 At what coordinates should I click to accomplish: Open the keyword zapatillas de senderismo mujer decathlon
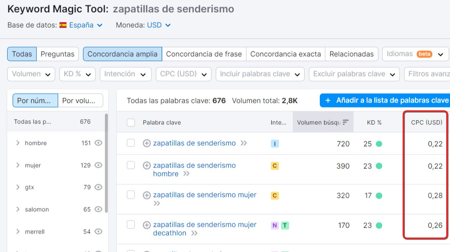pos(204,225)
